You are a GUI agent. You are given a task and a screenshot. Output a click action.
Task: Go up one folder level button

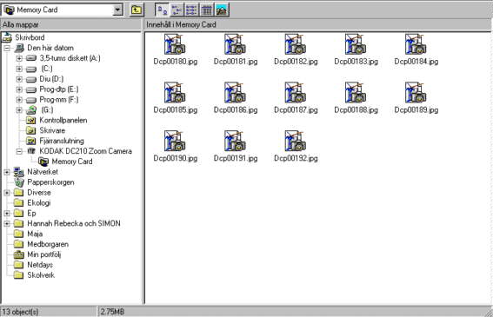[137, 10]
